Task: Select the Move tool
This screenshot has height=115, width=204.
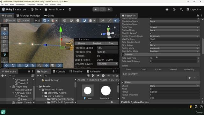Action: coord(5,33)
